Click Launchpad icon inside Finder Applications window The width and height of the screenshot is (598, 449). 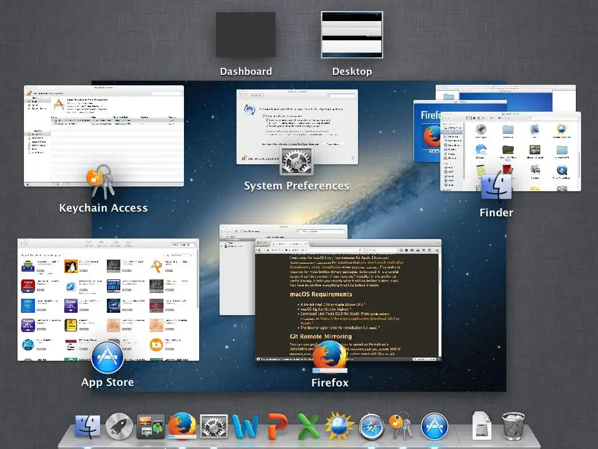click(481, 129)
